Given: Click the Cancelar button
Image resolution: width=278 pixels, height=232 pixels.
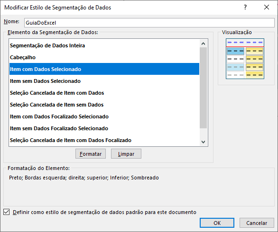Looking at the screenshot, I should point(257,223).
